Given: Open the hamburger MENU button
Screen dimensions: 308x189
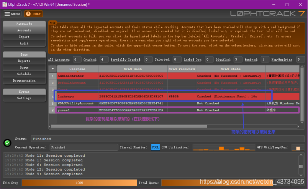Looking at the screenshot, I should click(x=12, y=14).
